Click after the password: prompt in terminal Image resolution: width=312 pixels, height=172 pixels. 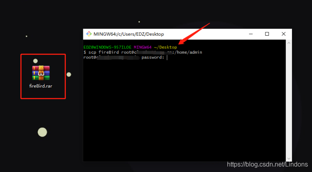pos(167,58)
